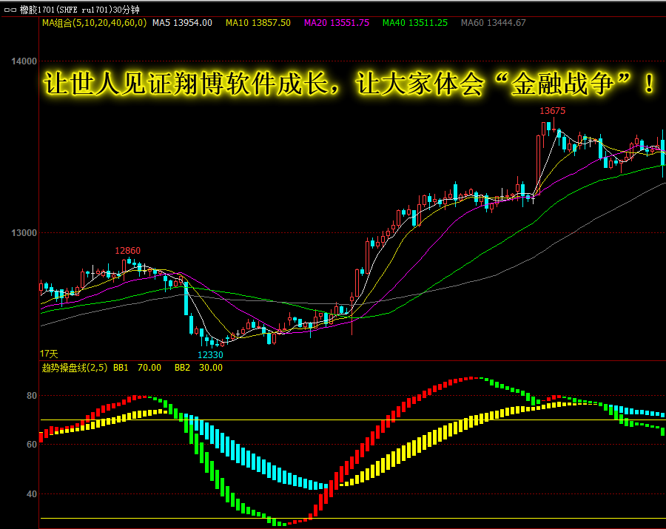Click the 14000 price axis label
The width and height of the screenshot is (666, 529).
pos(24,61)
